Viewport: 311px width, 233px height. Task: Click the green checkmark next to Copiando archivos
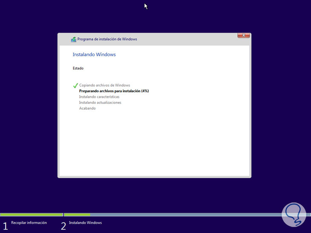click(x=75, y=85)
